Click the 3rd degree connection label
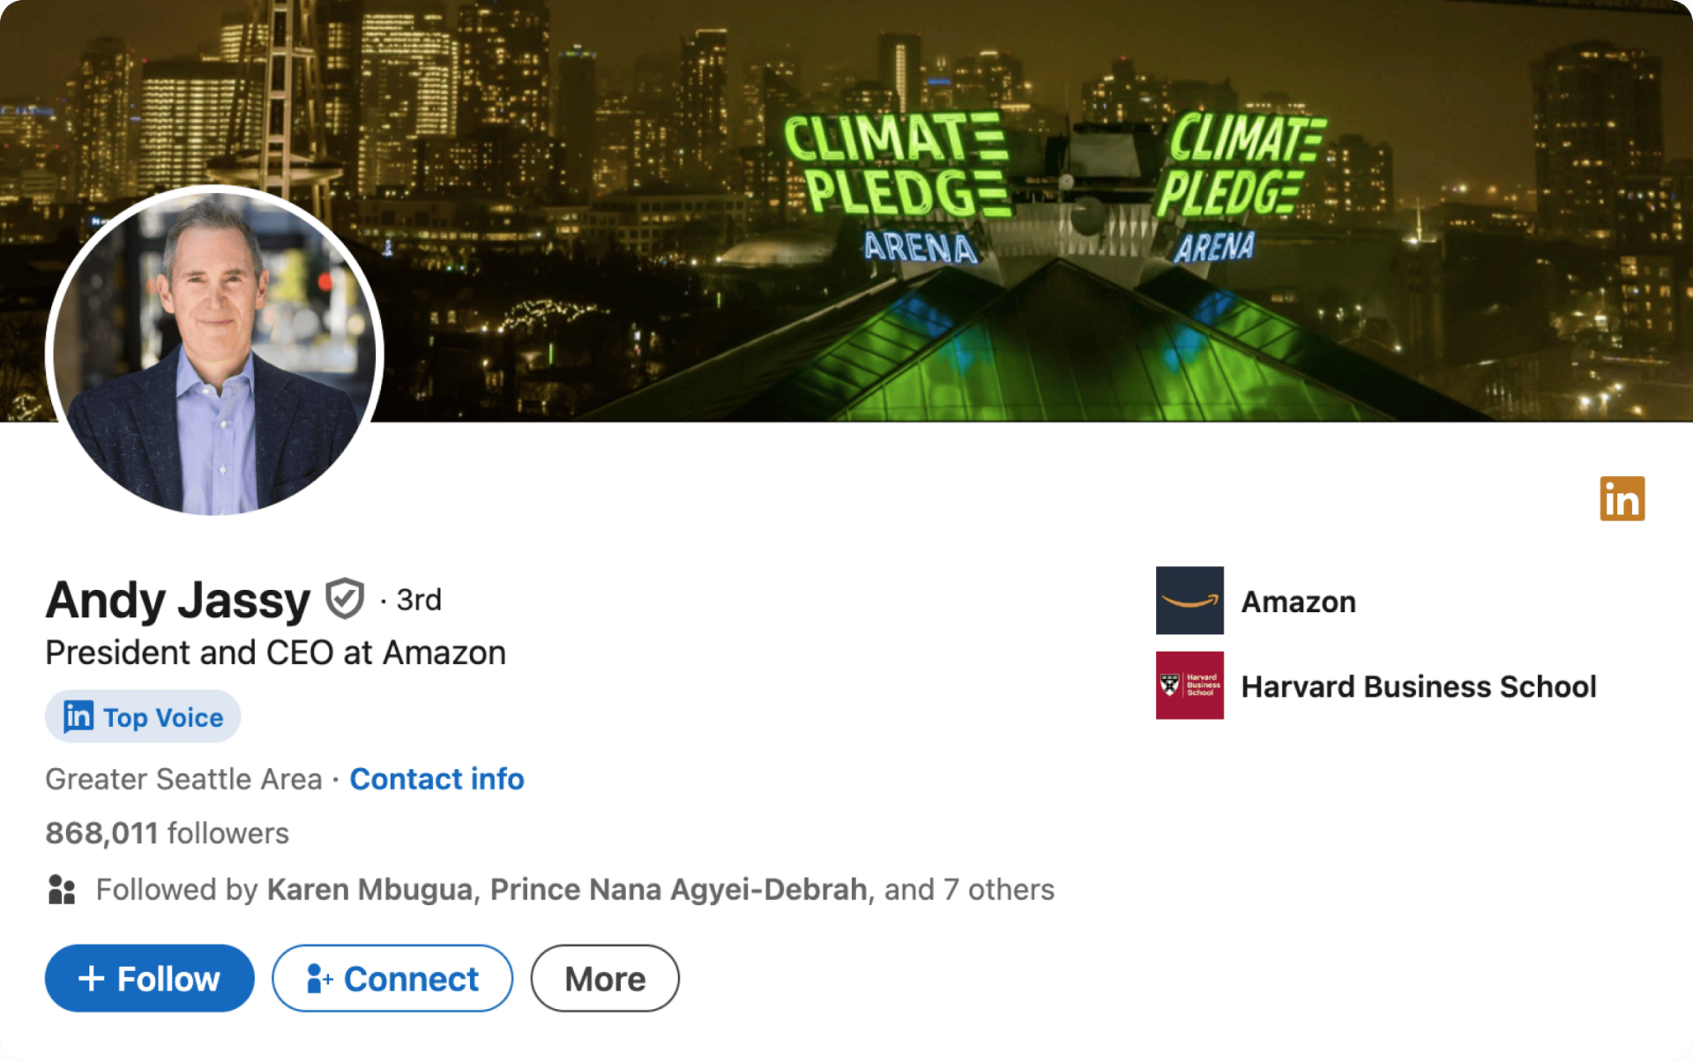This screenshot has width=1693, height=1061. click(419, 601)
